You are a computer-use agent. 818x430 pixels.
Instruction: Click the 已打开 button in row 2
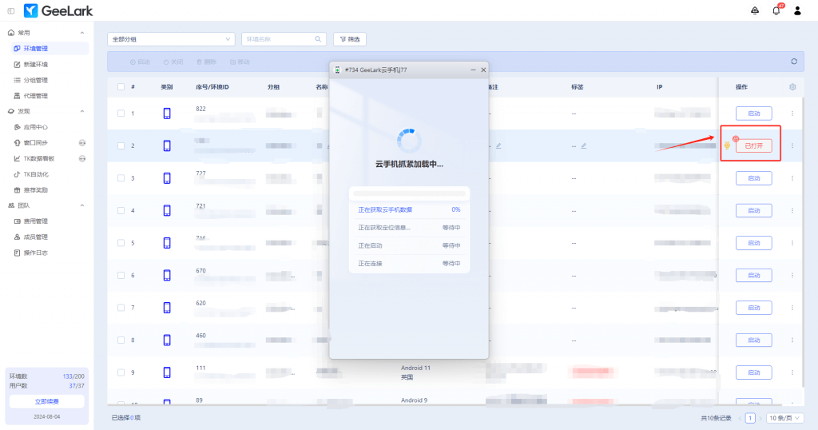(753, 146)
